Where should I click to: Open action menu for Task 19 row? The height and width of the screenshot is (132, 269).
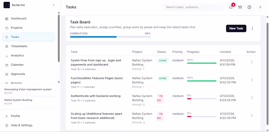point(252,116)
